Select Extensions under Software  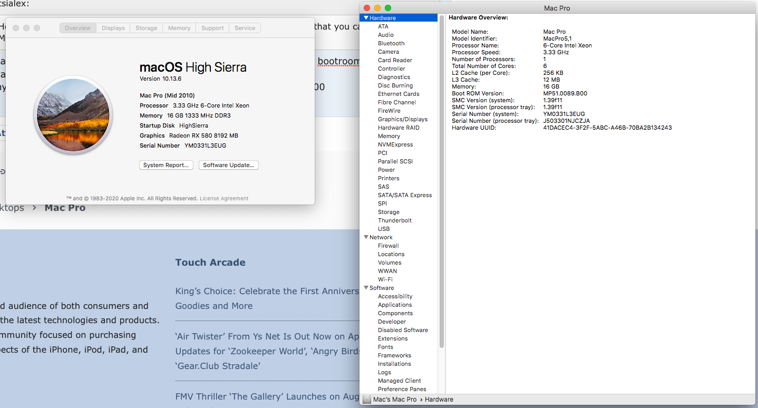click(393, 338)
